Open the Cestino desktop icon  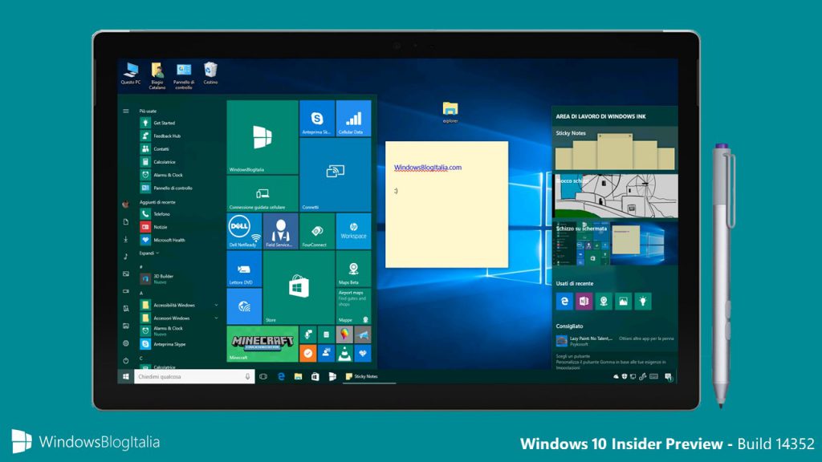(x=210, y=74)
